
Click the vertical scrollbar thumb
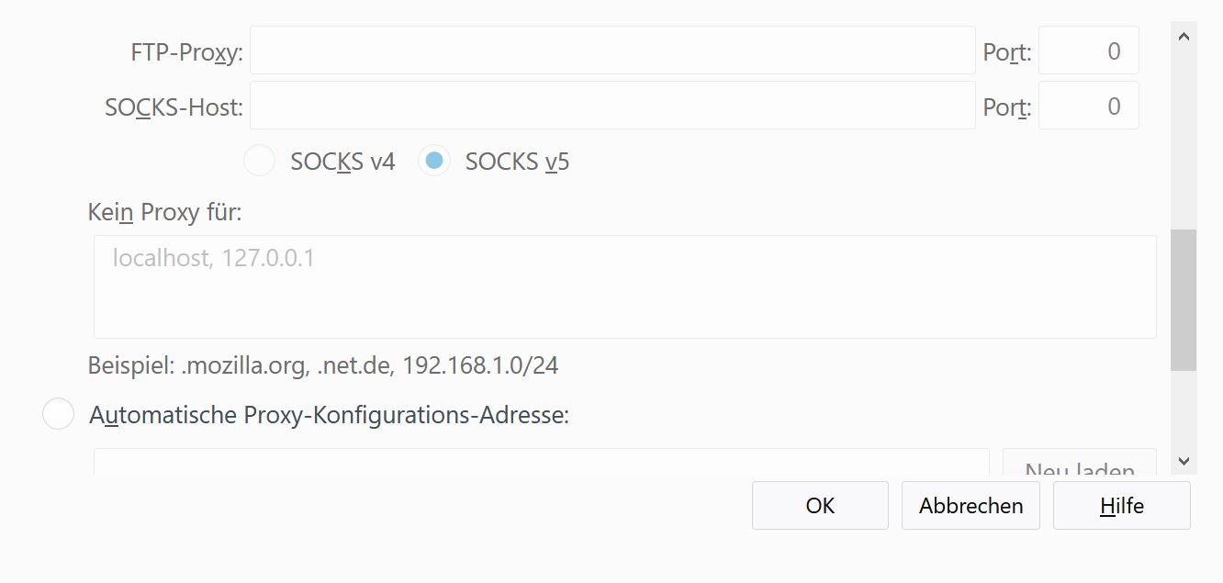(1184, 299)
